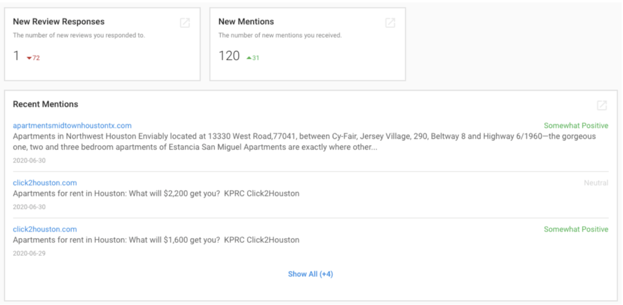Click Somewhat Positive on the $1,600 mention
The image size is (623, 305).
tap(576, 229)
